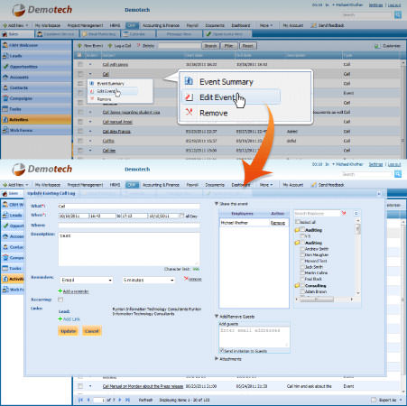Viewport: 407px width, 406px height.
Task: Collapse the Share this event section
Action: [217, 204]
